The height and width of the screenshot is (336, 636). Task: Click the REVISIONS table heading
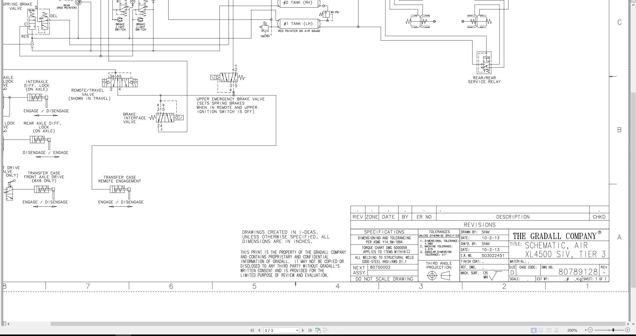pos(480,225)
